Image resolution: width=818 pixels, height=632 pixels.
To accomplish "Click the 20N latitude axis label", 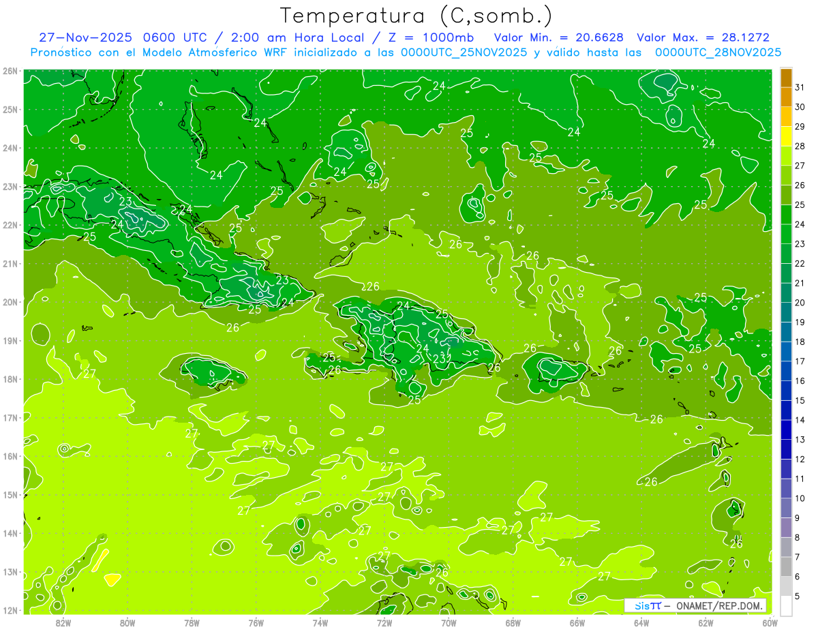I will pyautogui.click(x=10, y=302).
